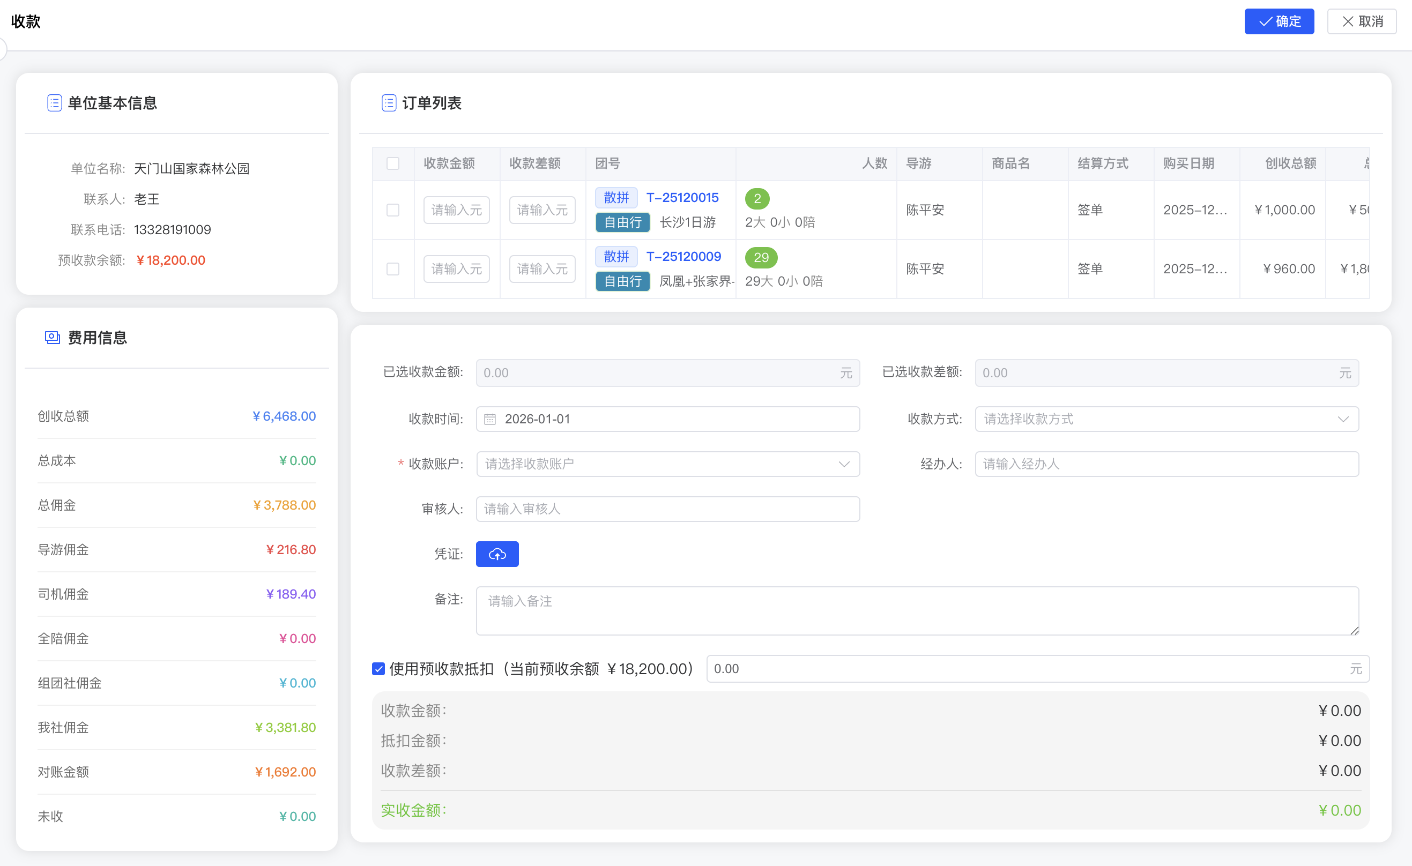Image resolution: width=1412 pixels, height=866 pixels.
Task: Click the 散拼 tag on order T-25120015
Action: click(x=615, y=197)
